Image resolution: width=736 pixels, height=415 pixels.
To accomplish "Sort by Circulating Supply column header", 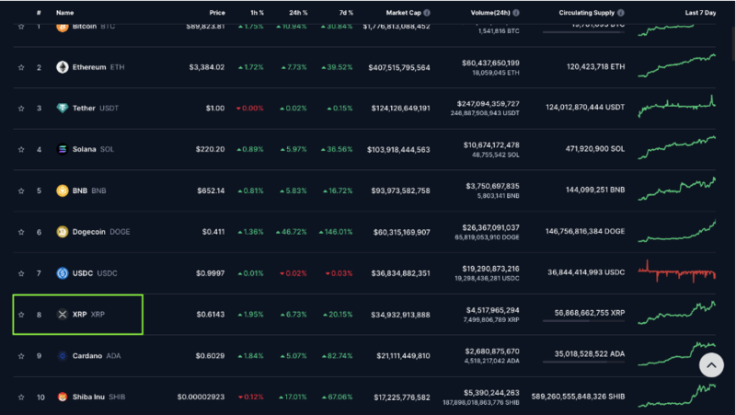I will coord(586,13).
